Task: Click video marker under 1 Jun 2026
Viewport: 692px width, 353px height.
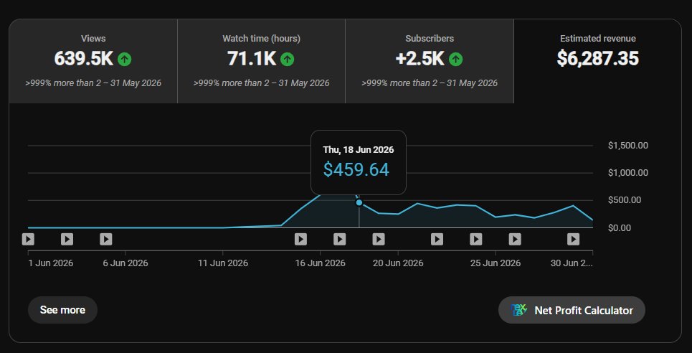Action: 28,240
